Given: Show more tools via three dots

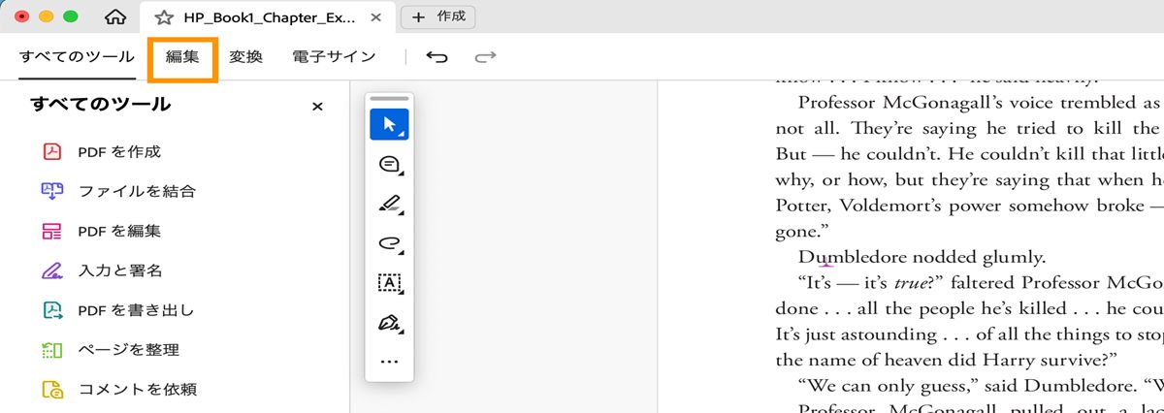Looking at the screenshot, I should coord(389,362).
